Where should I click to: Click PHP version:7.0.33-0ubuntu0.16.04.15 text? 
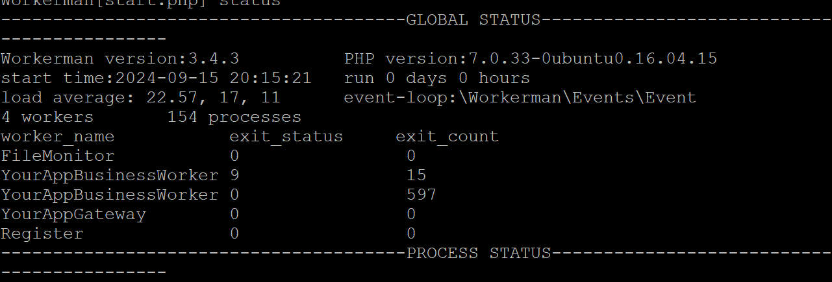(x=531, y=58)
